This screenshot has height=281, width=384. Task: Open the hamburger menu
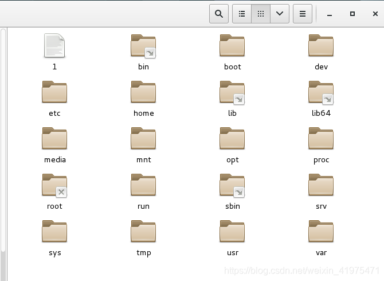coord(303,14)
